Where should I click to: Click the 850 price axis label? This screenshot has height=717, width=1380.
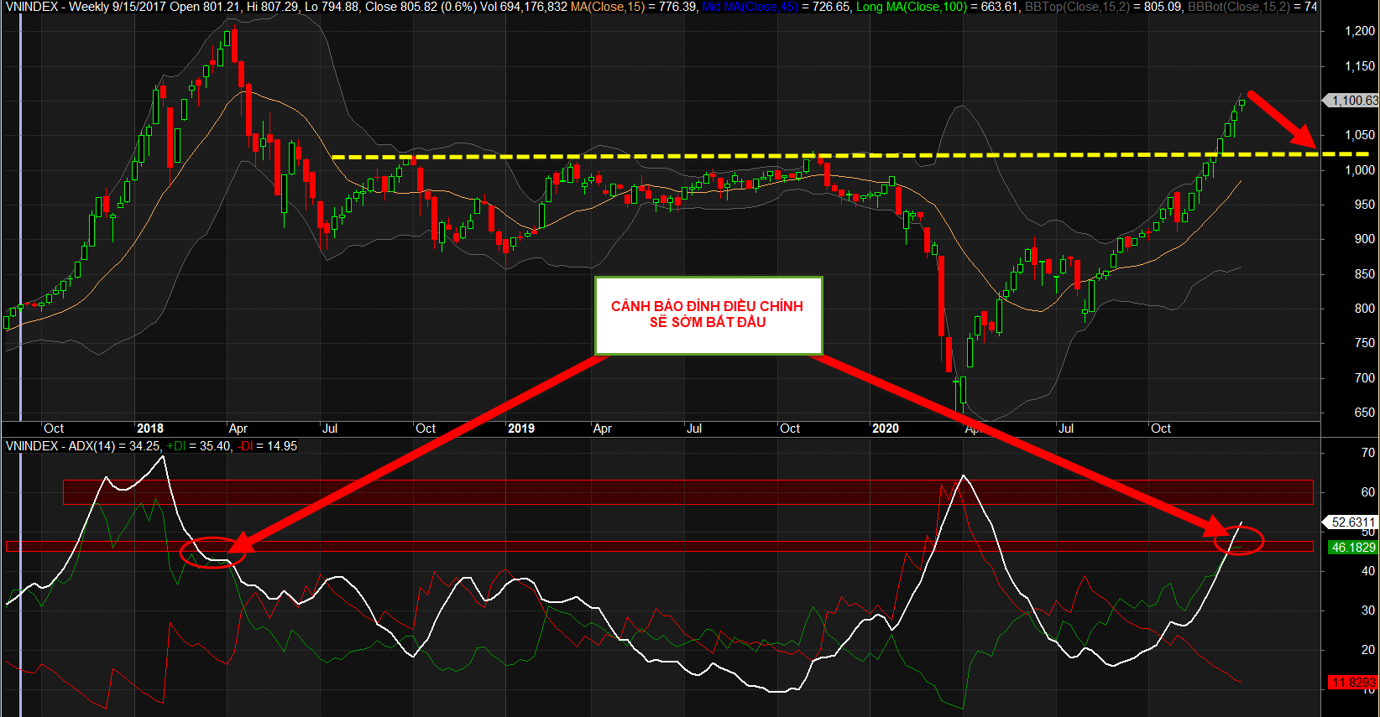pyautogui.click(x=1365, y=274)
